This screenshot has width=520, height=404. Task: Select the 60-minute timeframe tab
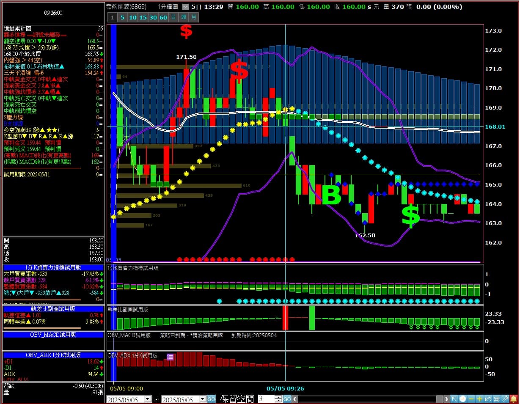pos(163,17)
